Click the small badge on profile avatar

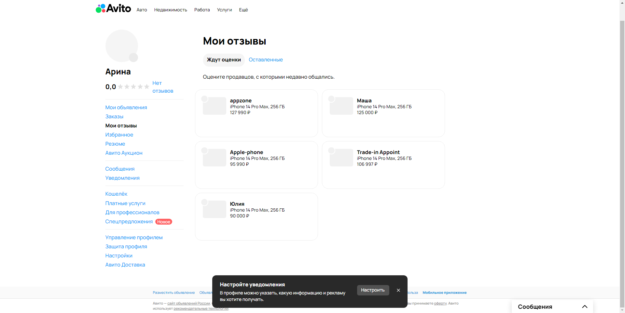coord(133,58)
